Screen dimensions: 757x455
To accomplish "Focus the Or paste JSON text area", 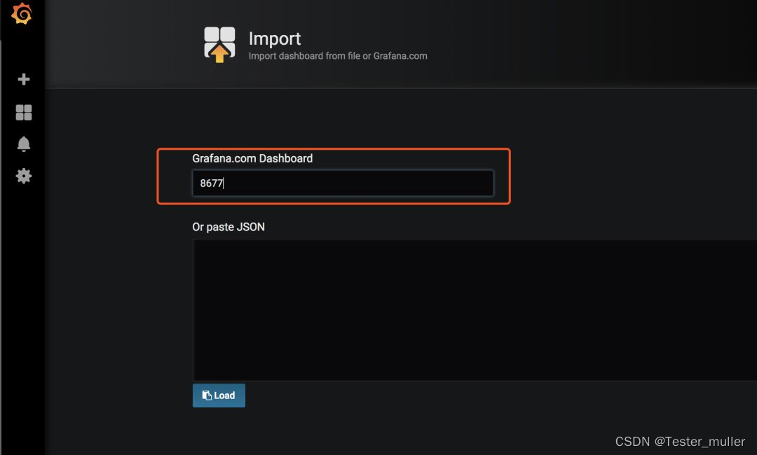I will [475, 310].
